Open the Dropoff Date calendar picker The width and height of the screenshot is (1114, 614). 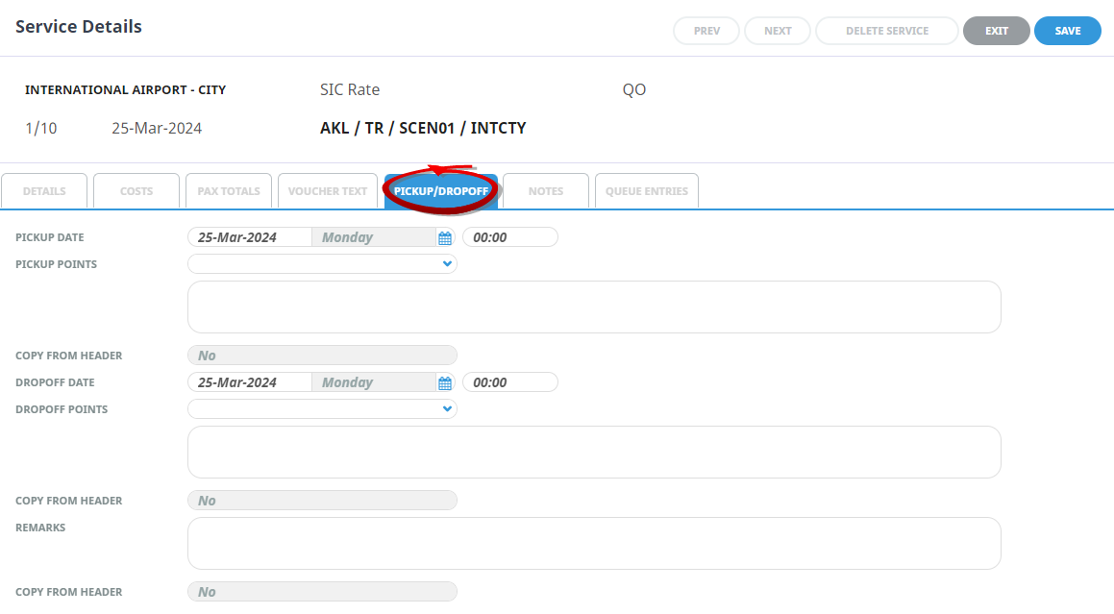pos(445,382)
